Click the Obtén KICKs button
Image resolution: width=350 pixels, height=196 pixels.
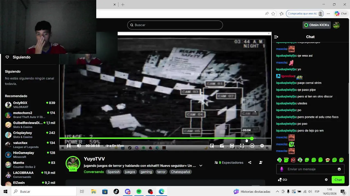[317, 25]
